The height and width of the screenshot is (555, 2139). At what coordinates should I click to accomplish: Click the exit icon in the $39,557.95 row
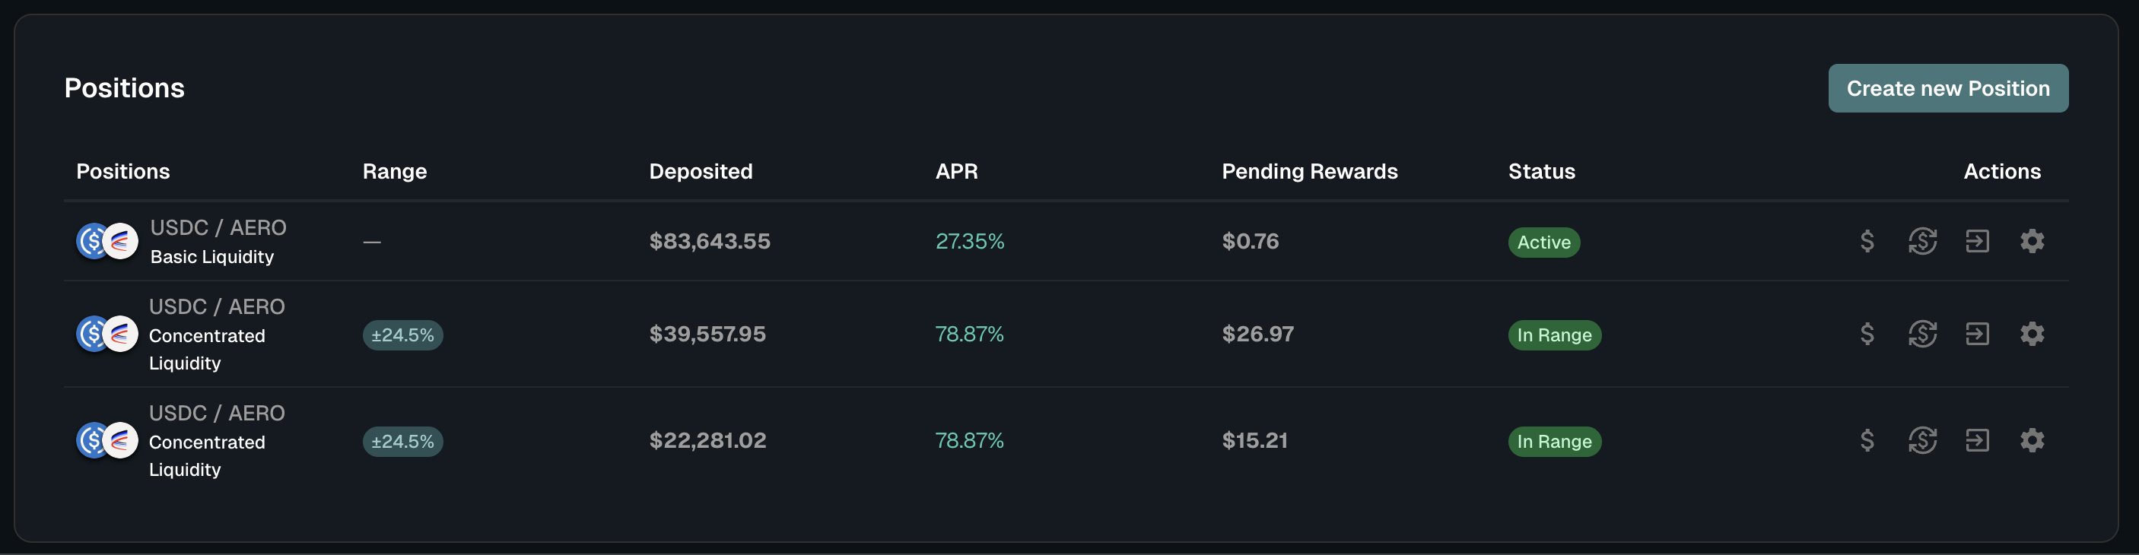point(1977,335)
